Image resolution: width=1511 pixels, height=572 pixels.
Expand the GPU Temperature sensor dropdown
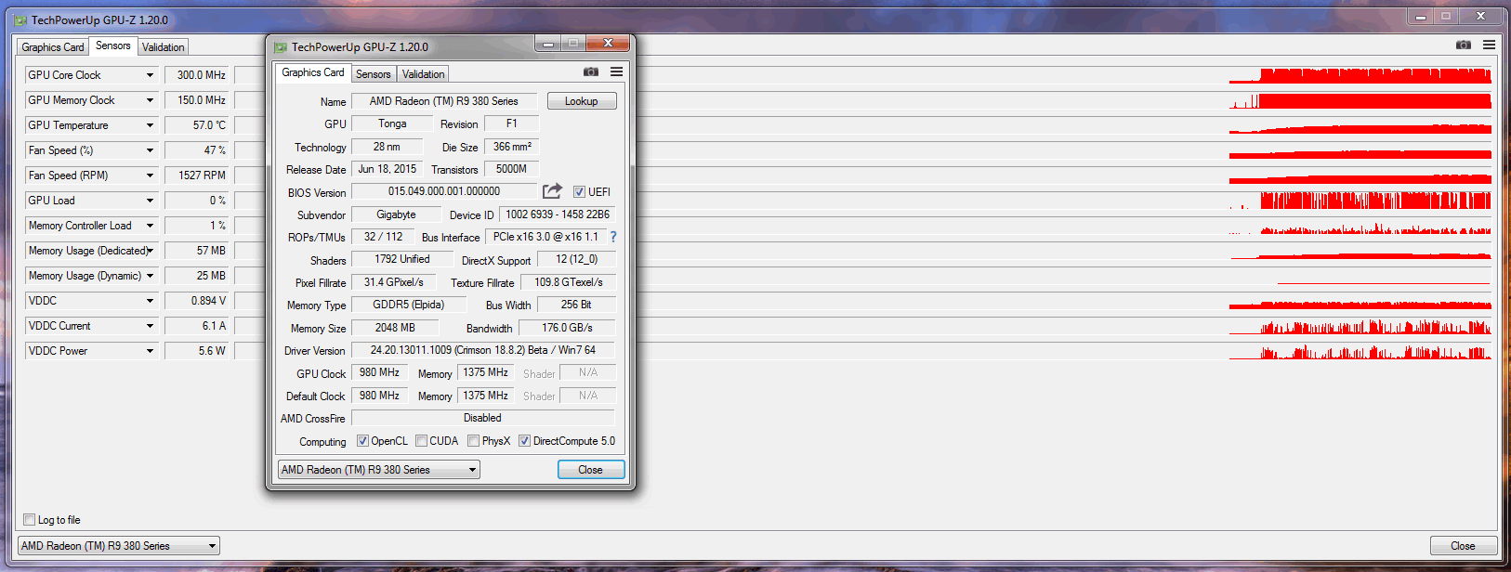[150, 125]
